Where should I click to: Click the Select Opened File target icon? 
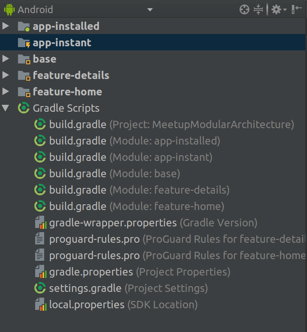[244, 9]
